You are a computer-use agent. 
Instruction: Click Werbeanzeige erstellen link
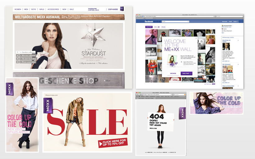pyautogui.click(x=228, y=37)
